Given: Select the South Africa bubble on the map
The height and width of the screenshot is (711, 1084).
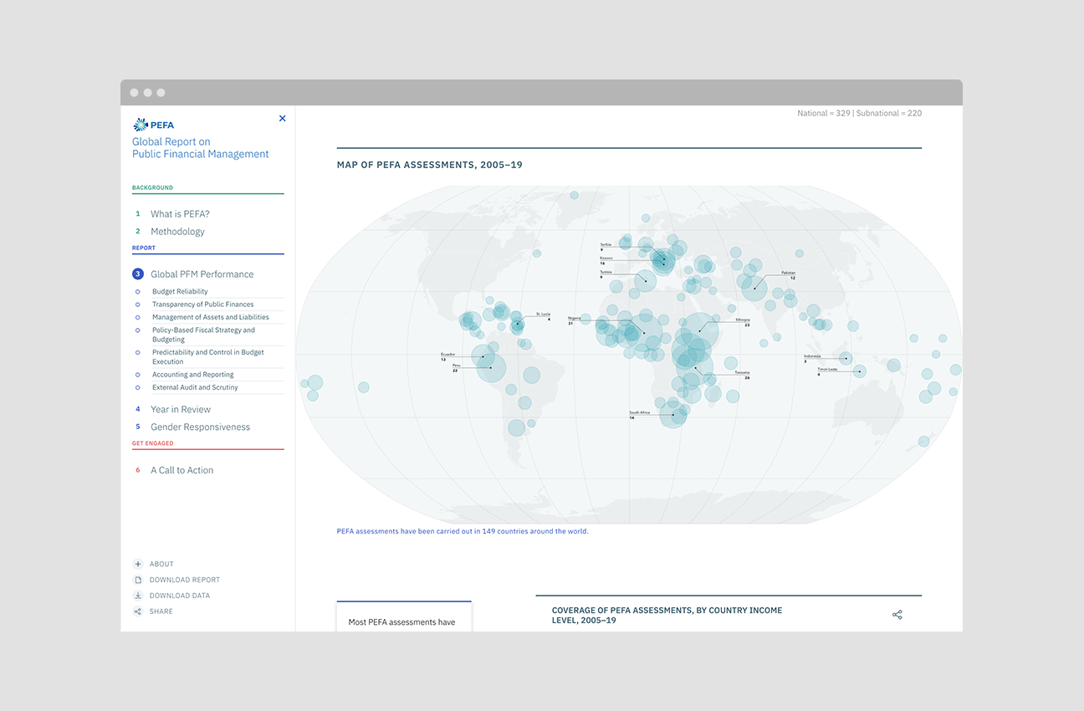Looking at the screenshot, I should 672,414.
